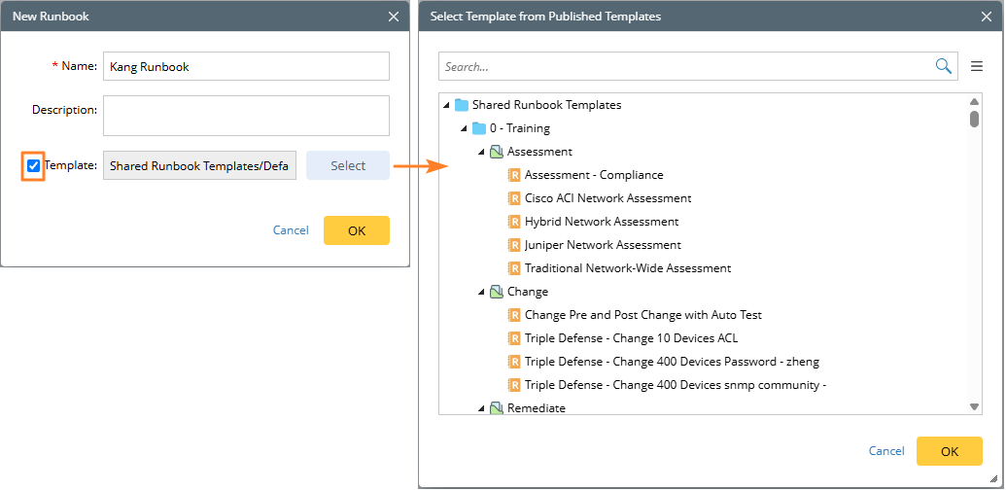
Task: Select Triple Defense - Change 10 Devices ACL
Action: click(x=631, y=338)
